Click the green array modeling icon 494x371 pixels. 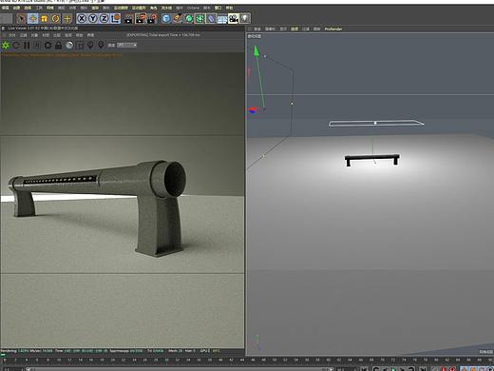pos(199,19)
